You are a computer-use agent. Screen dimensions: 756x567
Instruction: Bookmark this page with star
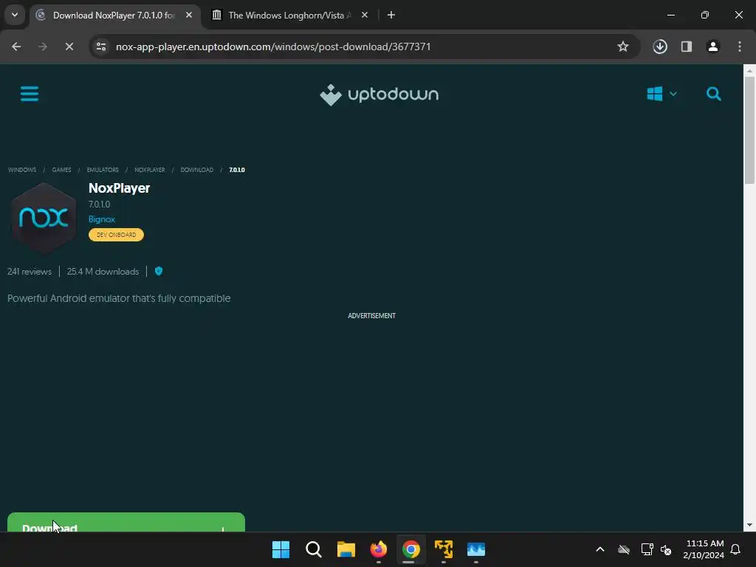point(623,47)
